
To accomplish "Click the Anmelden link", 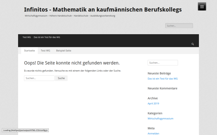I will coord(153,134).
